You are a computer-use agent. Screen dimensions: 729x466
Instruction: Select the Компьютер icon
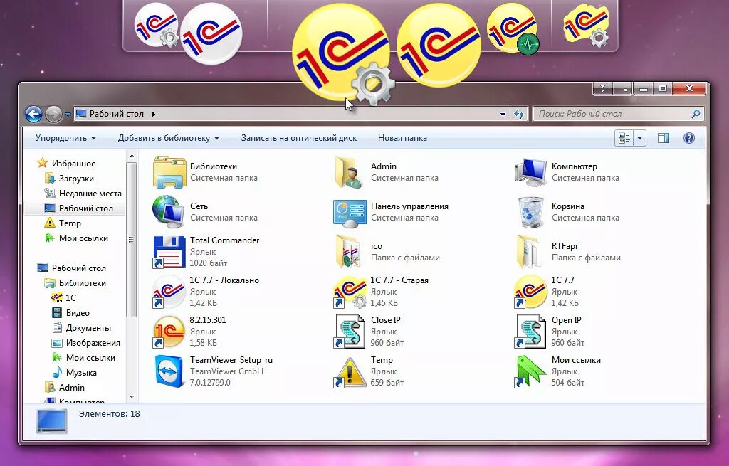(x=530, y=172)
